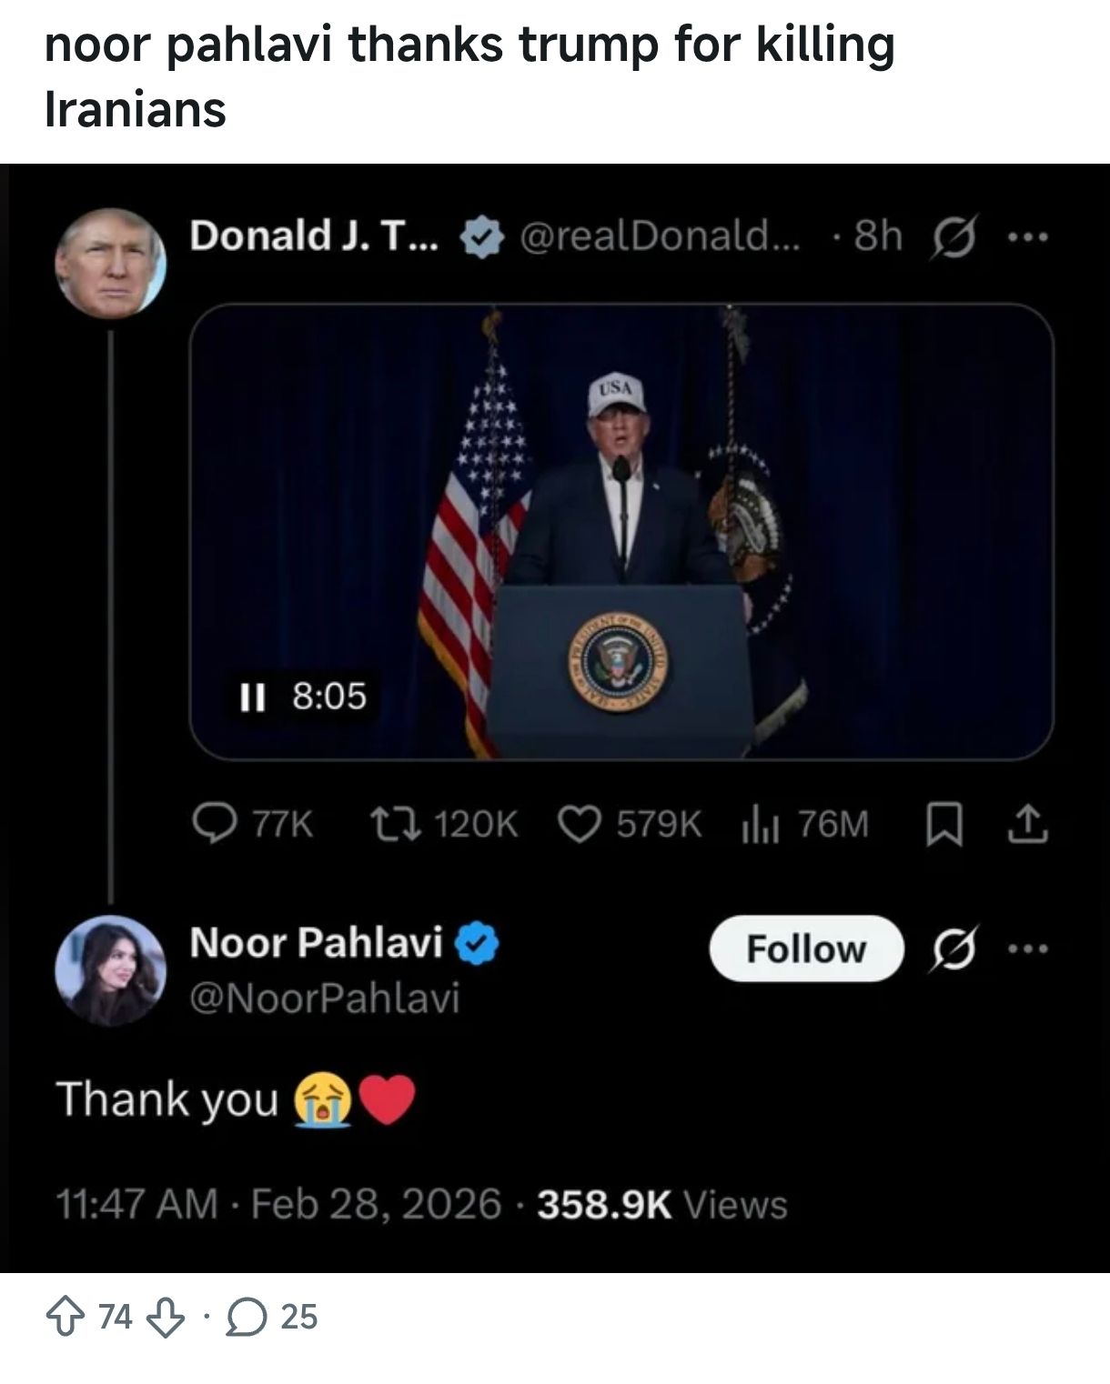
Task: Like the tweet with 579K hearts
Action: 578,824
